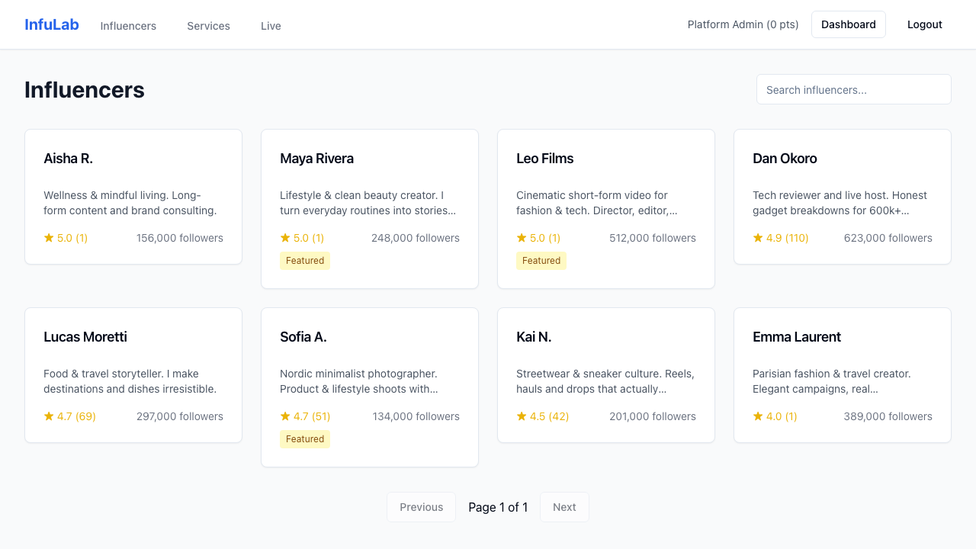Click 248,000 followers on Maya Rivera
Image resolution: width=976 pixels, height=549 pixels.
[416, 238]
